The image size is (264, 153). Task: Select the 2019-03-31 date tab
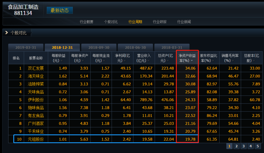click(26, 47)
